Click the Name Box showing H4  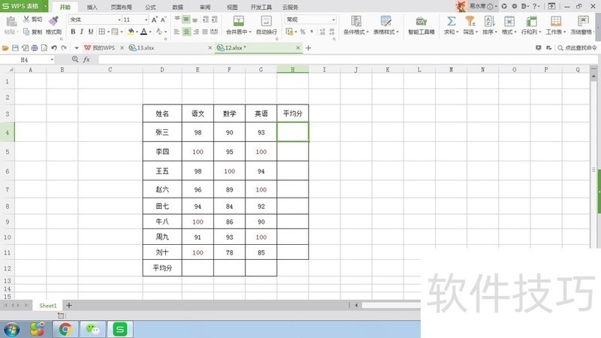pos(27,60)
